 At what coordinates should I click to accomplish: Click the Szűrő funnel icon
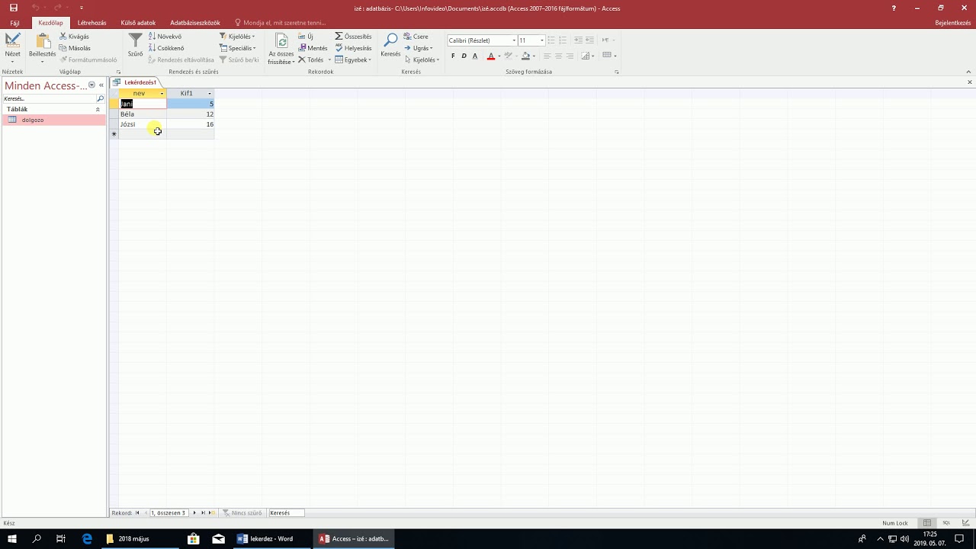135,40
